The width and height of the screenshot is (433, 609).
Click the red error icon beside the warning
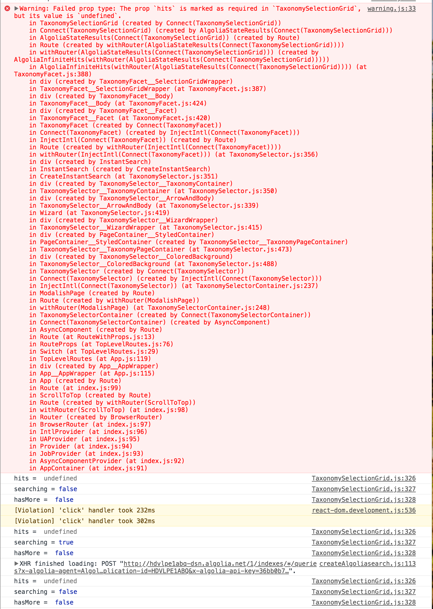coord(7,8)
